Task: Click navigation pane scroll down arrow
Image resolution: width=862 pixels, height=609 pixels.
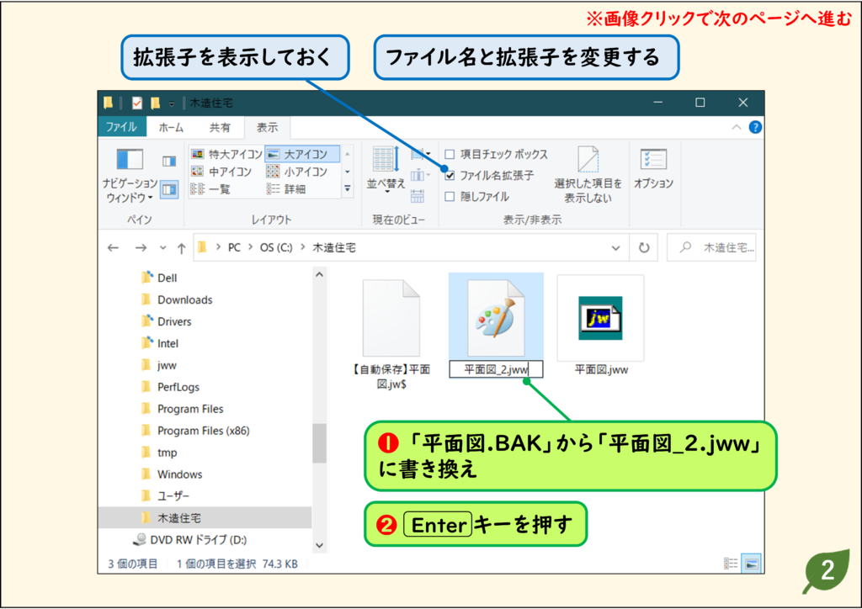Action: [x=319, y=545]
